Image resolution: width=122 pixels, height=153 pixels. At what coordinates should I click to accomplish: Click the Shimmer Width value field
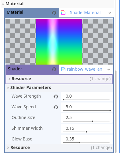click(87, 129)
